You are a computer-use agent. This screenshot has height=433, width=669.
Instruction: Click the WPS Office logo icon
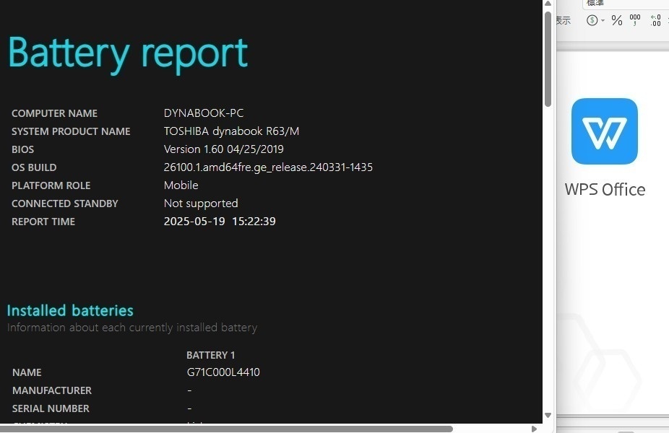point(605,131)
